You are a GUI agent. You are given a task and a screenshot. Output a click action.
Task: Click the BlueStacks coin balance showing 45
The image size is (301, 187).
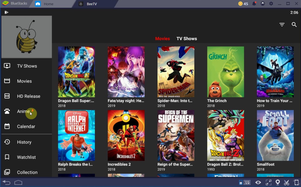coord(242,4)
